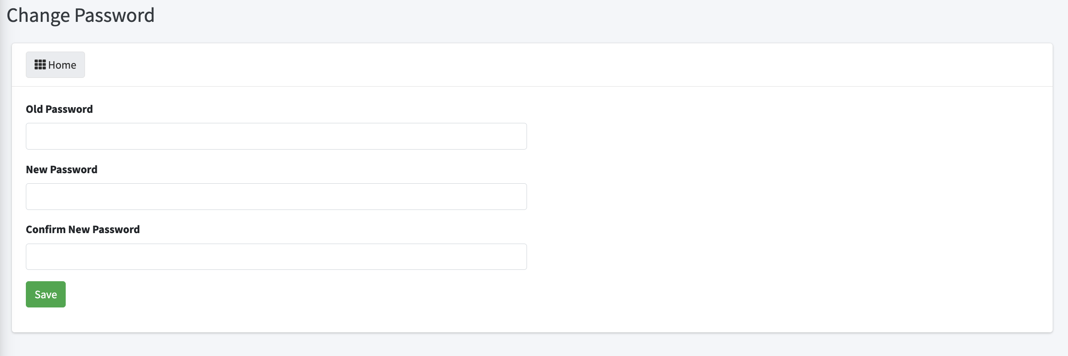
Task: Select the Home text in the toolbar button
Action: point(62,65)
